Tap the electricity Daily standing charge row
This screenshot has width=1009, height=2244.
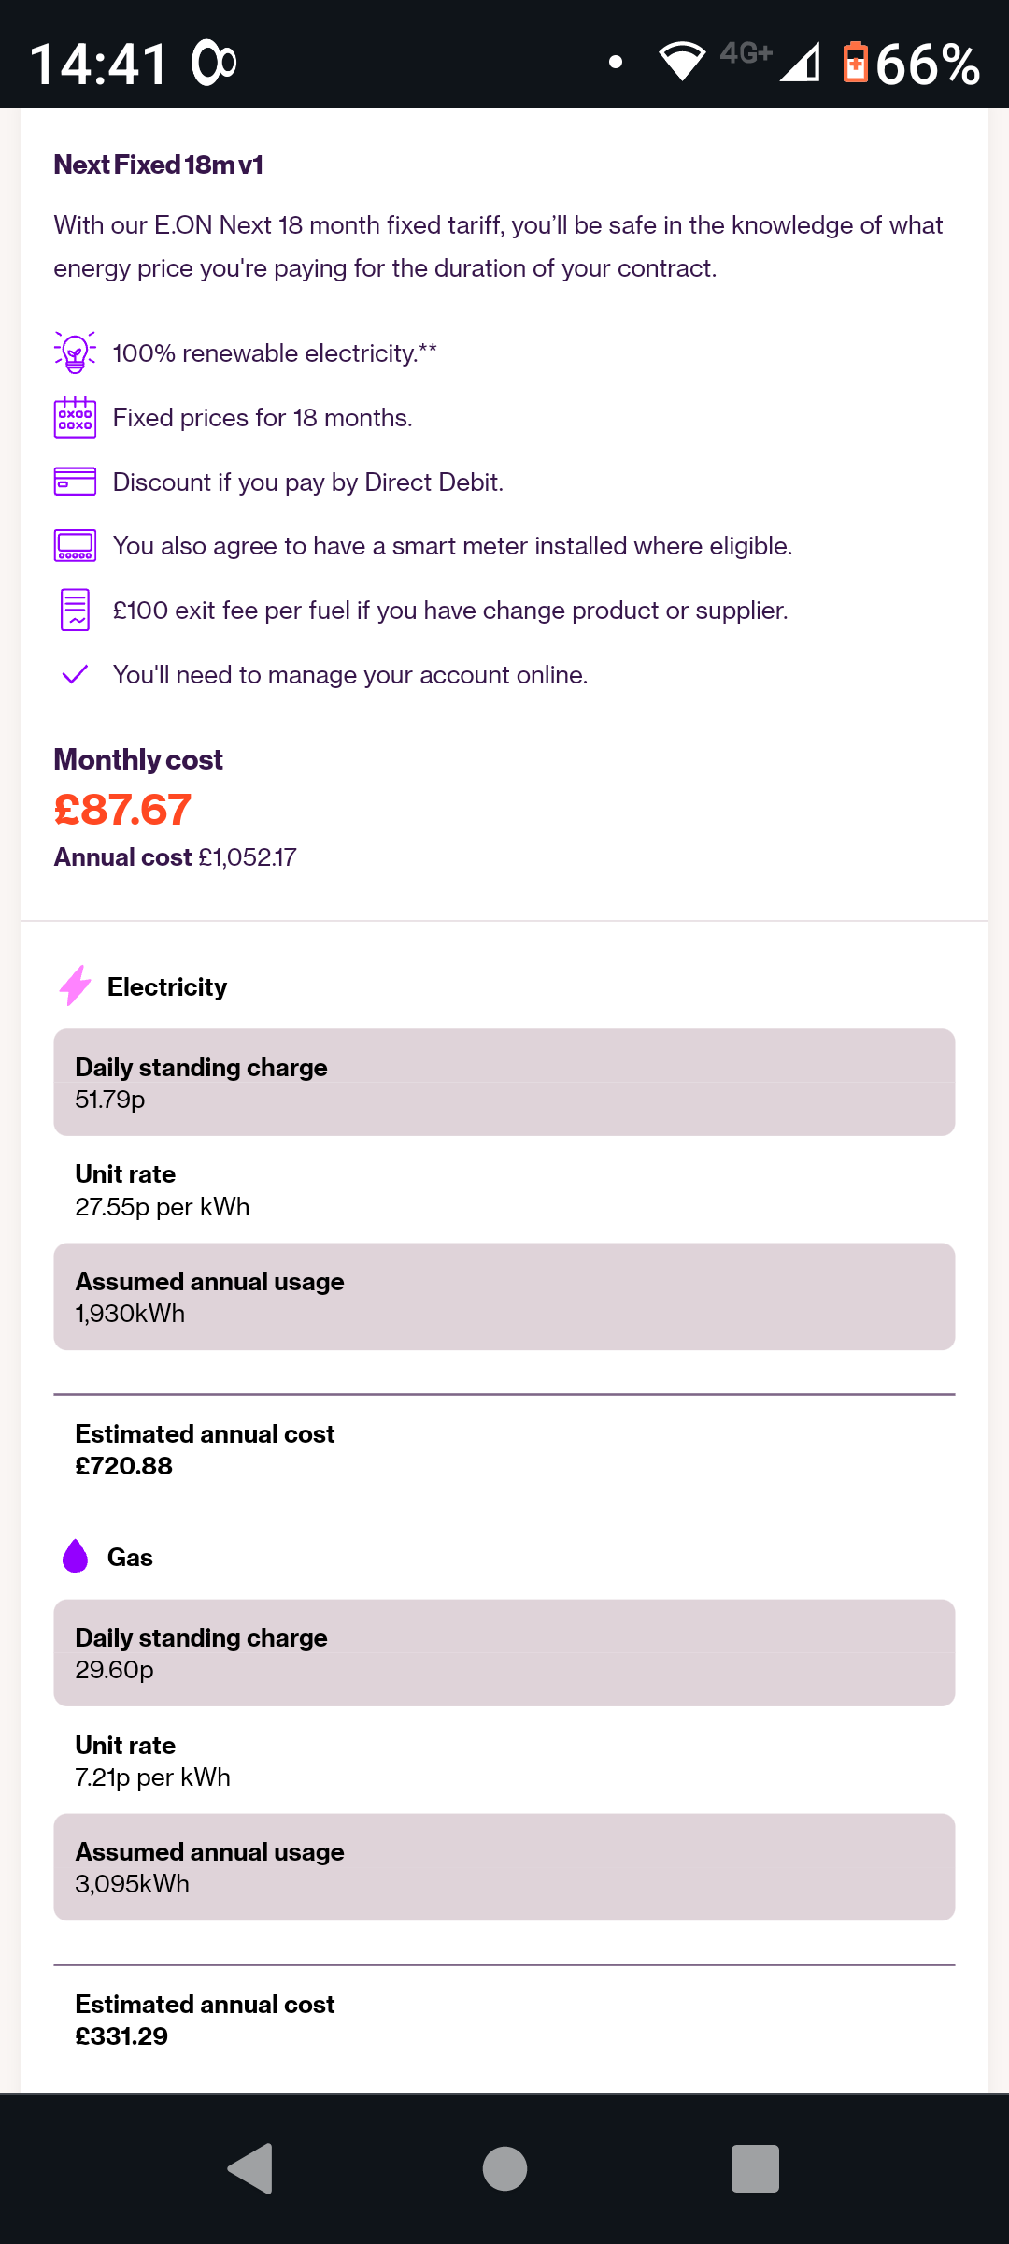coord(504,1083)
